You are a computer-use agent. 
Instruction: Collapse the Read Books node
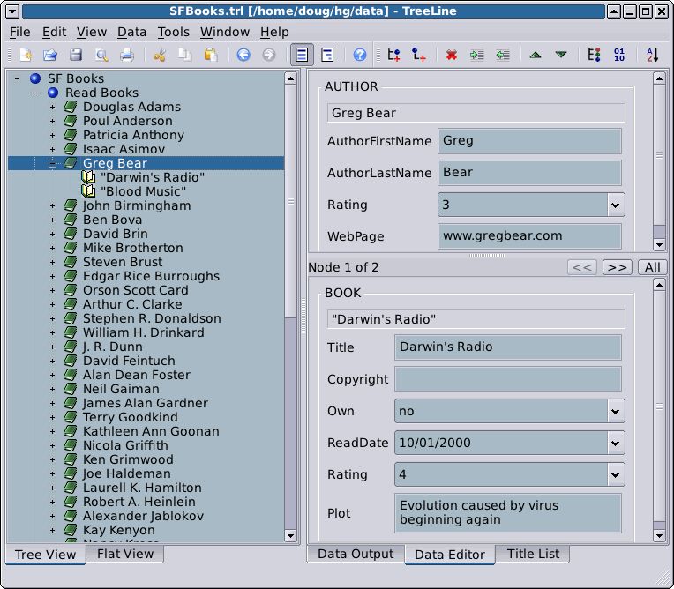pyautogui.click(x=34, y=93)
